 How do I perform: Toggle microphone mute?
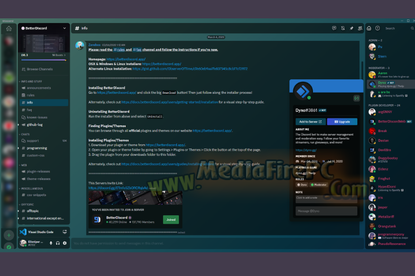click(51, 243)
